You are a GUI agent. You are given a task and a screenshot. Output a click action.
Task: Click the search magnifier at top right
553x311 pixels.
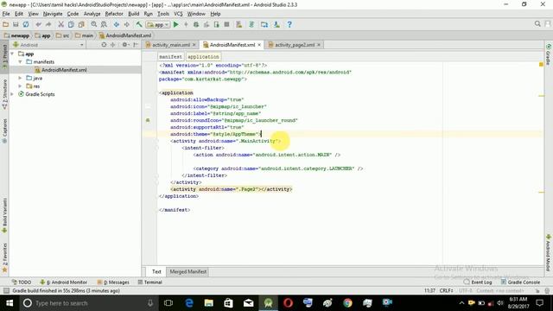point(537,23)
